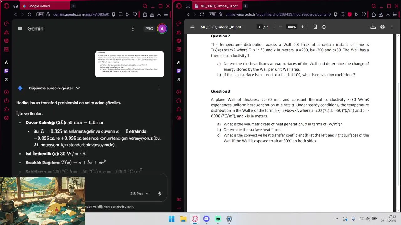The height and width of the screenshot is (225, 401).
Task: Go back in Gemini window
Action: [x=16, y=14]
